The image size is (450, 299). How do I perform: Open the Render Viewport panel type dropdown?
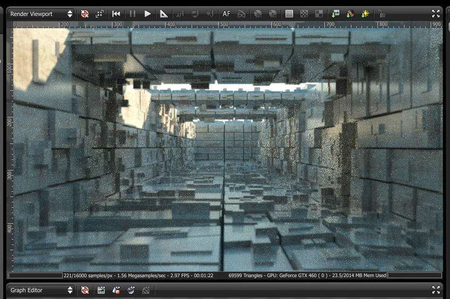point(41,14)
